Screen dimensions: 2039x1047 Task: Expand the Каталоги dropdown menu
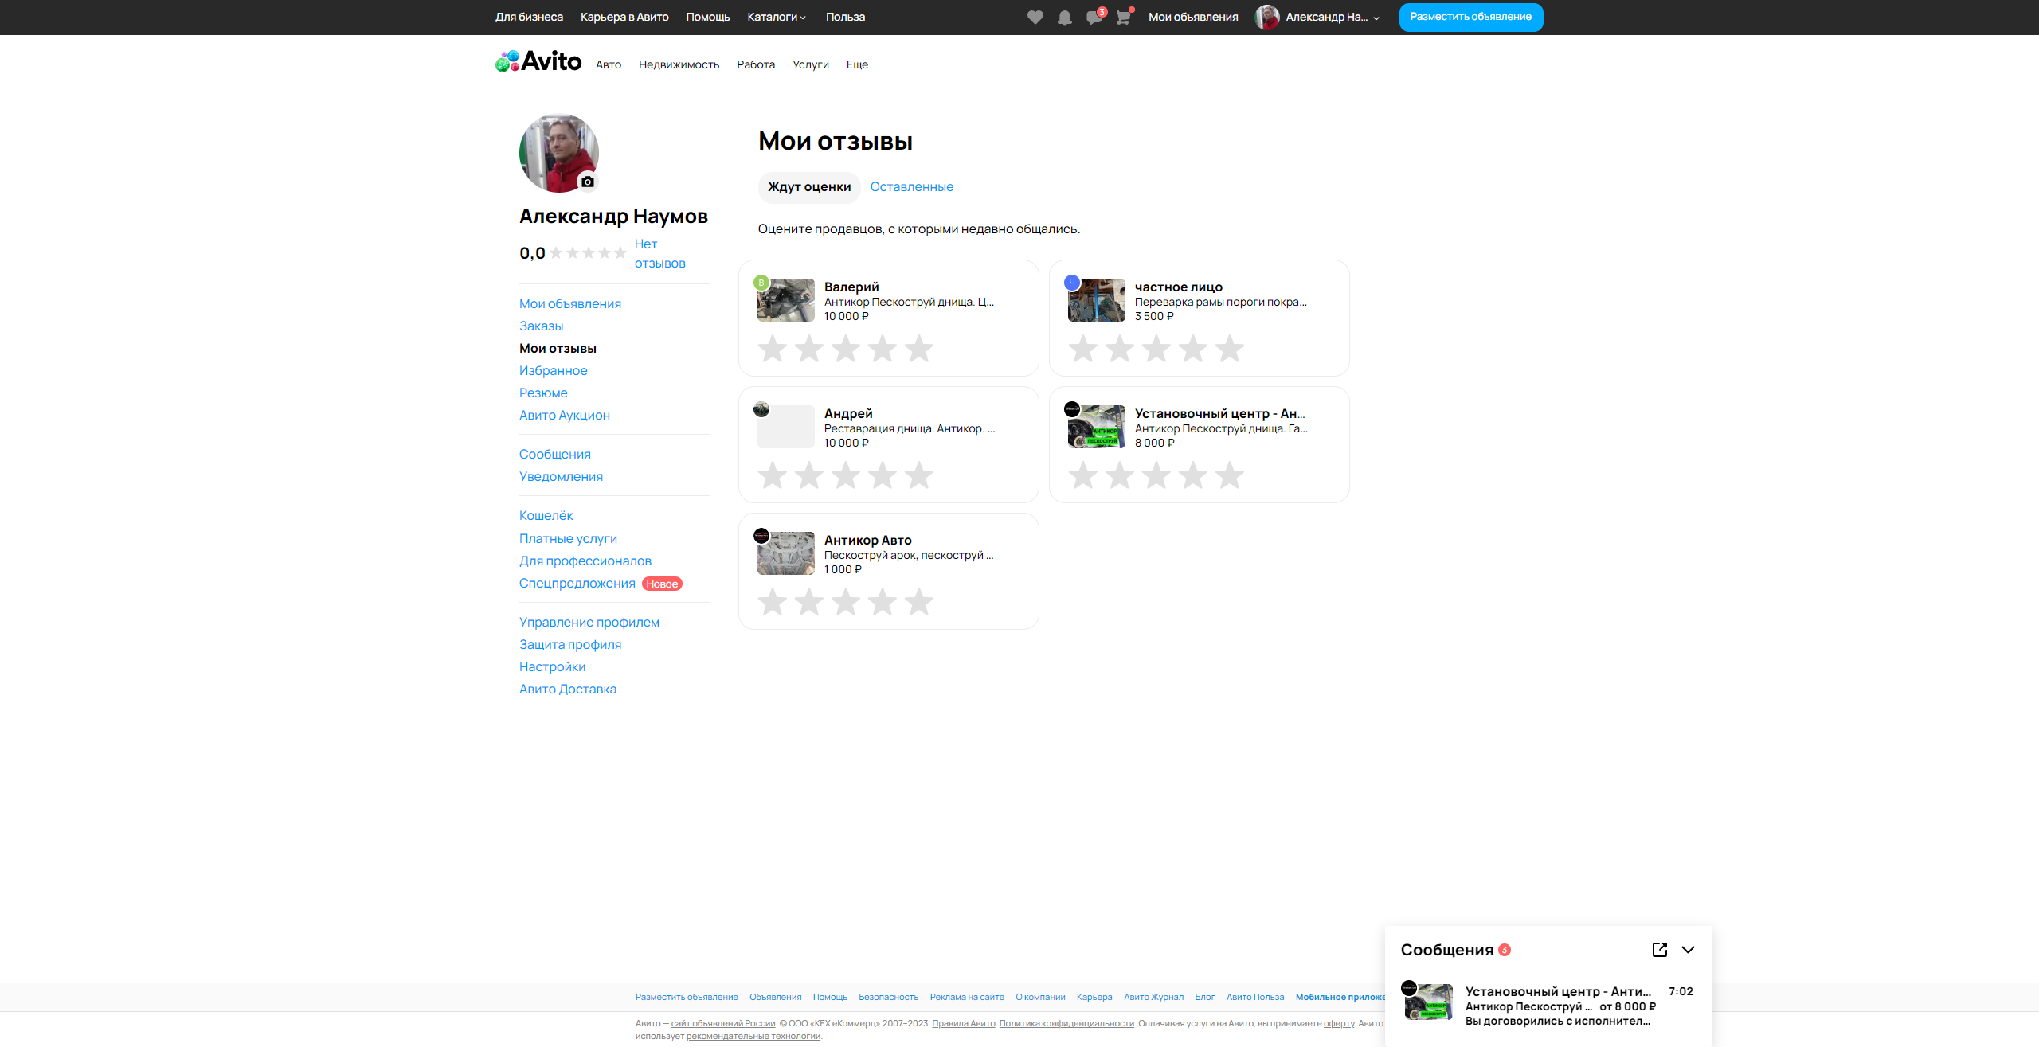point(777,17)
